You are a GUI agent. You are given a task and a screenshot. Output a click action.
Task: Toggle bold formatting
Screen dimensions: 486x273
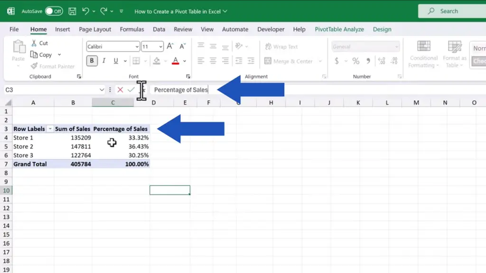click(x=92, y=61)
